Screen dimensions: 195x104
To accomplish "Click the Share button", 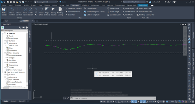I will (62, 2).
